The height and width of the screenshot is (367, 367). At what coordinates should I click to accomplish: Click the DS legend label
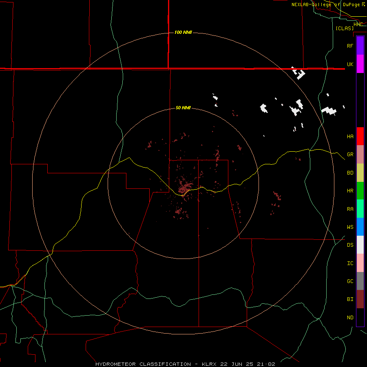click(x=350, y=245)
